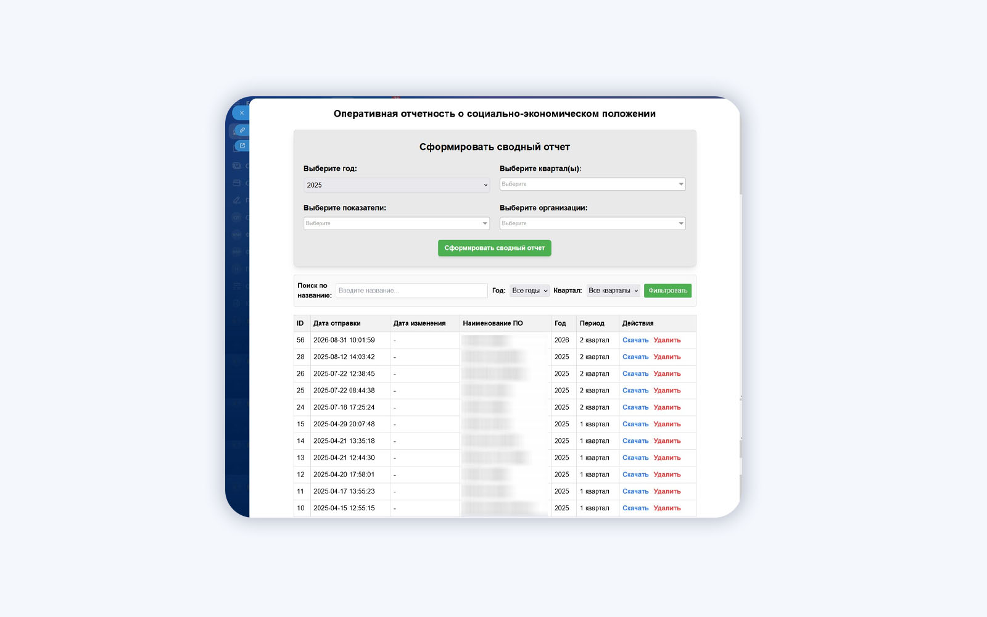Click the 'Сформировать сводный отчет' green button
Screen dimensions: 987x617
[x=495, y=248]
